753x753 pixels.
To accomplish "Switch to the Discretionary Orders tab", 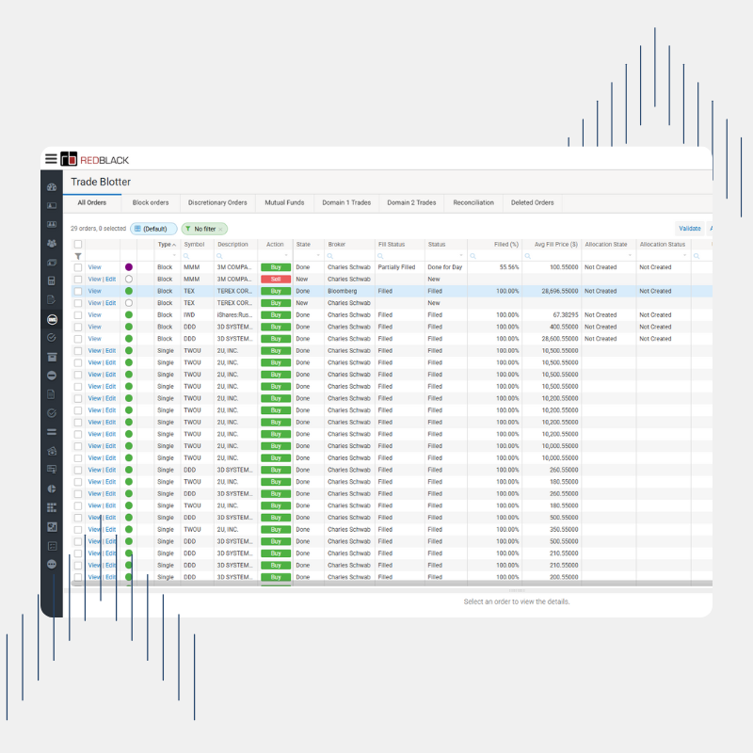I will point(217,202).
